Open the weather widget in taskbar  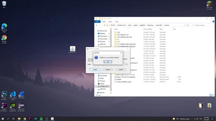(x=181, y=119)
